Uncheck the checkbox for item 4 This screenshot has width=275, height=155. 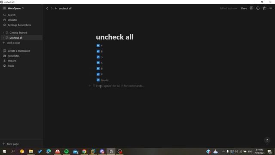tap(98, 63)
